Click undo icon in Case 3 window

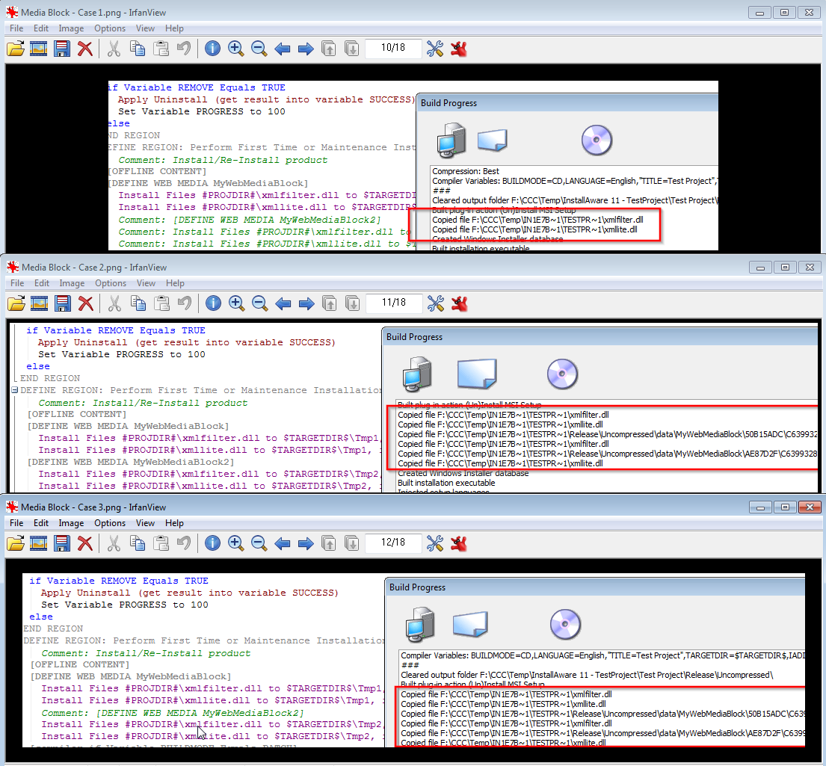tap(183, 544)
